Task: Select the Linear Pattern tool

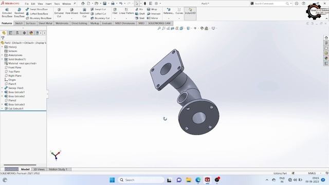Action: pos(126,11)
